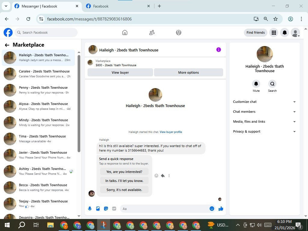React to the message with the emoji icon
Screen dimensions: 308x231
click(156, 176)
